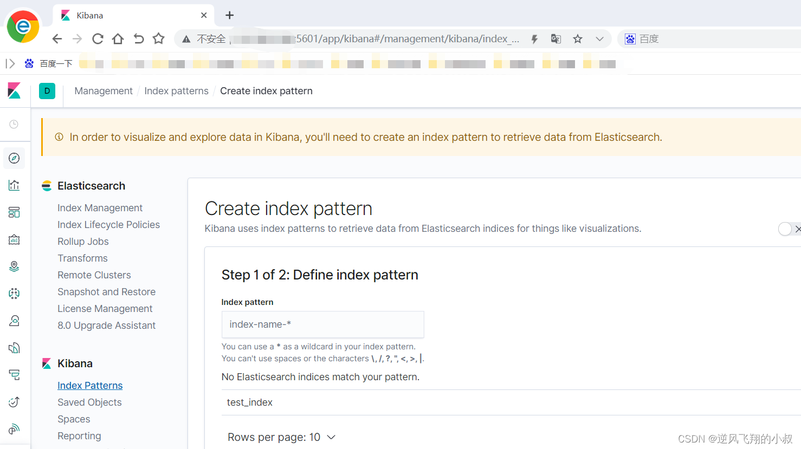Click the Kibana logo in the top corner
Screen dimensions: 801x449
14,90
